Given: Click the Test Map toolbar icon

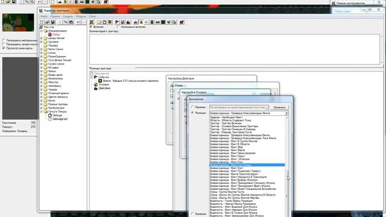Looking at the screenshot, I should coord(182,22).
